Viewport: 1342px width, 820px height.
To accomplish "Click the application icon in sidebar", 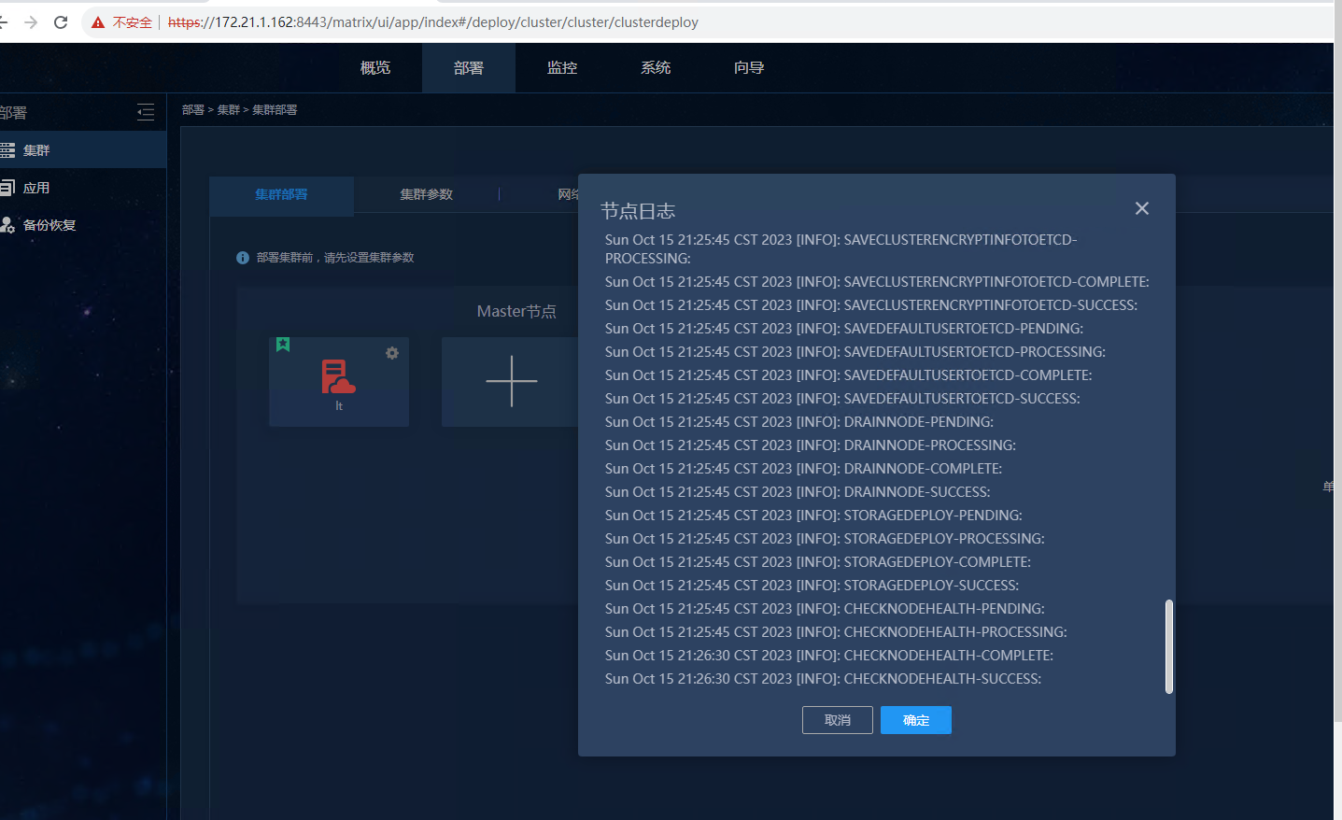I will (7, 188).
